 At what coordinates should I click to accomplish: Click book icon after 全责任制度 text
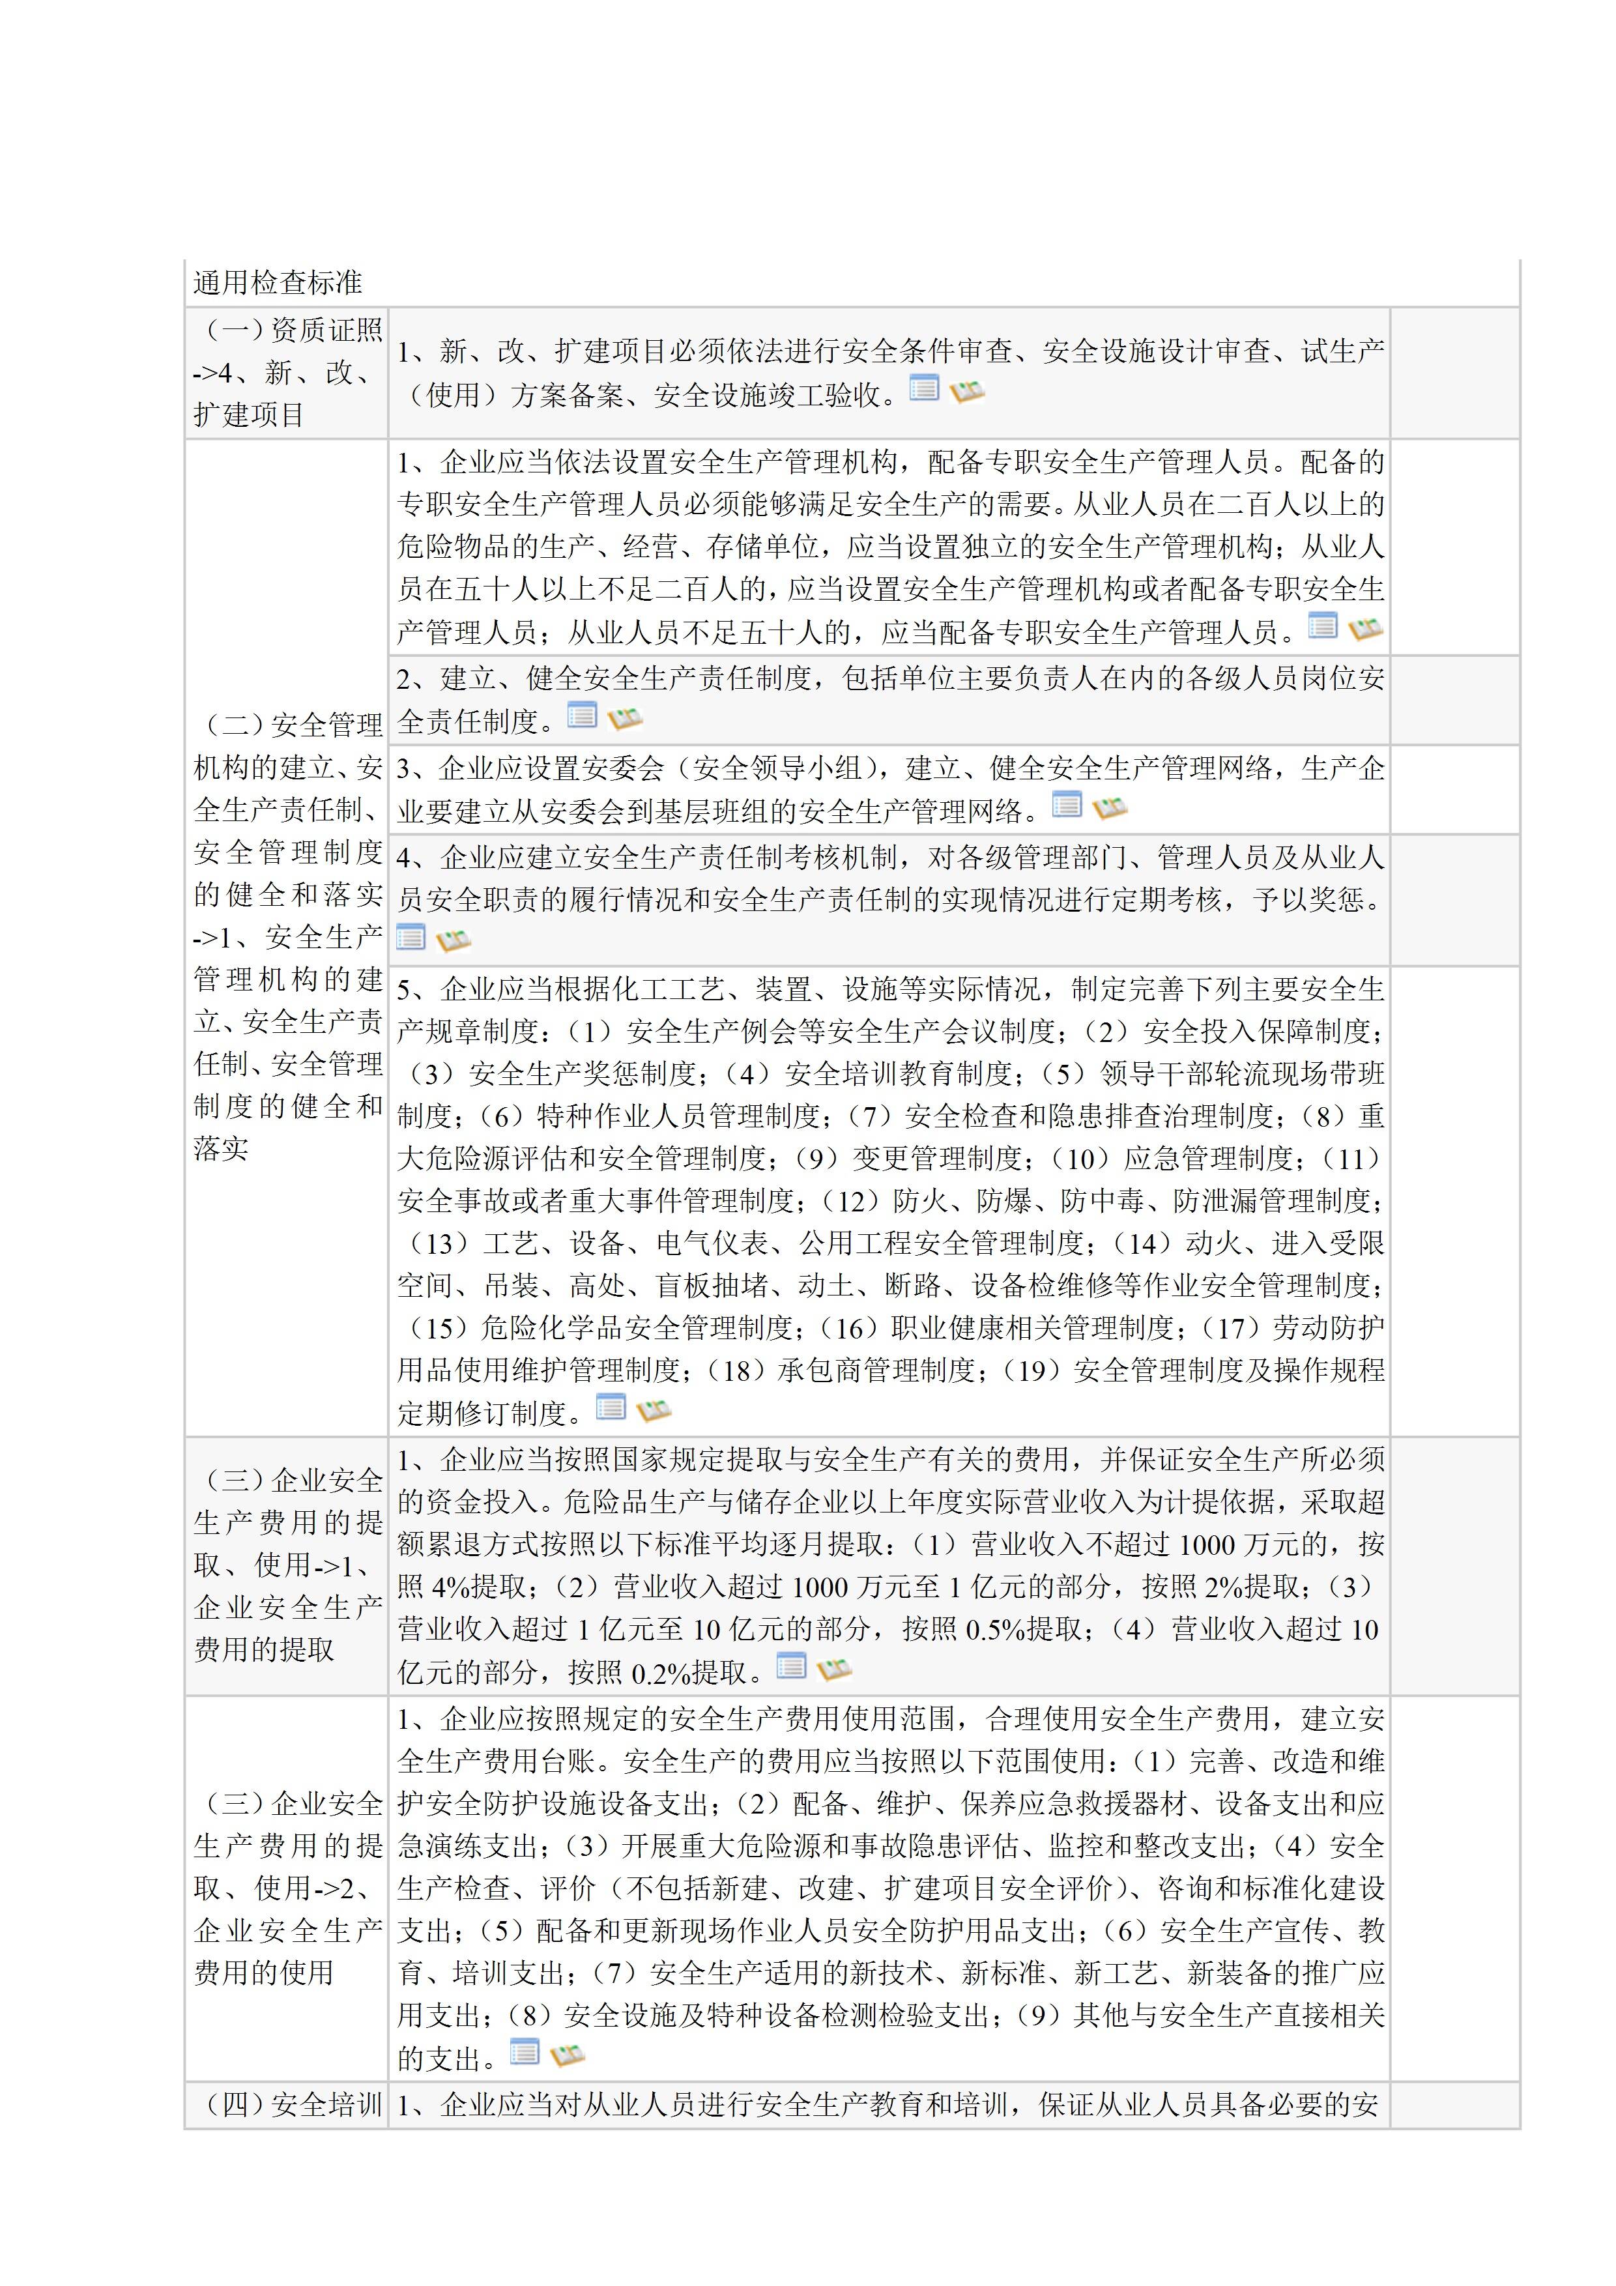point(624,718)
